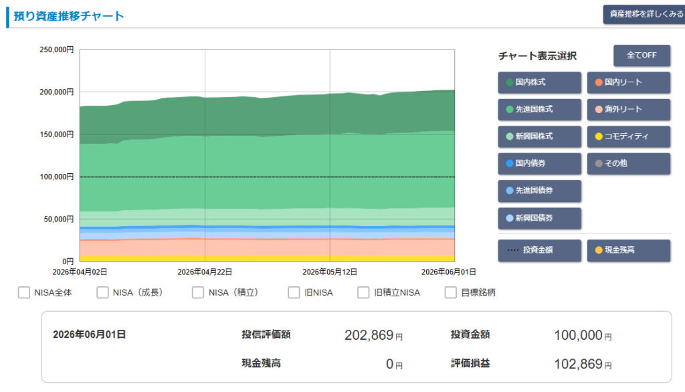Viewport: 685px width, 392px height.
Task: Click the 預り資産推移チャート heading
Action: [69, 16]
